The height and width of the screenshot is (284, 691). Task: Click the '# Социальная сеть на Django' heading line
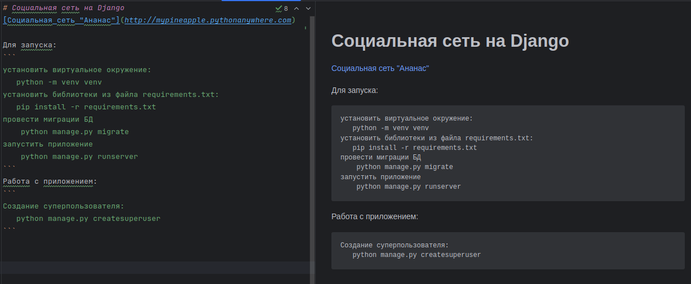pyautogui.click(x=63, y=8)
